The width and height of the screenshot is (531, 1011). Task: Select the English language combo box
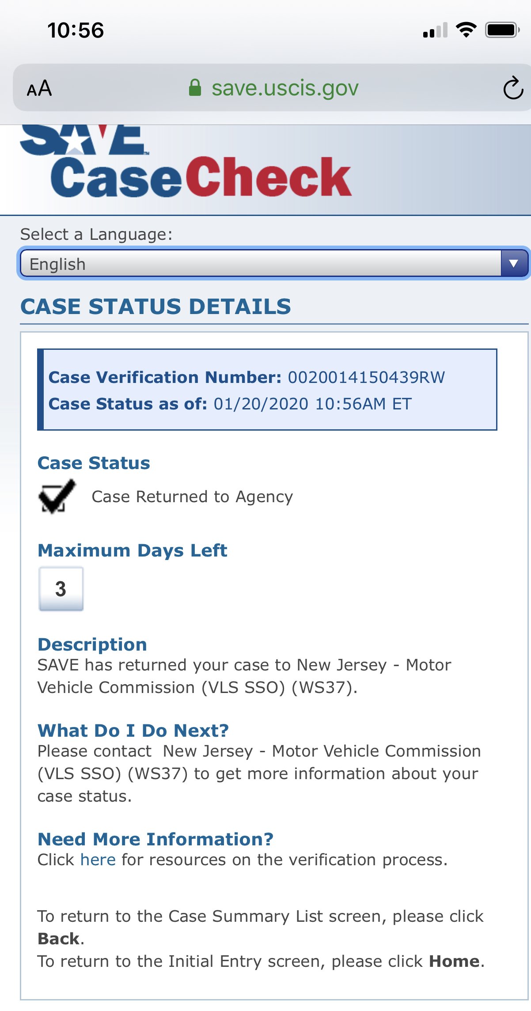(x=261, y=264)
